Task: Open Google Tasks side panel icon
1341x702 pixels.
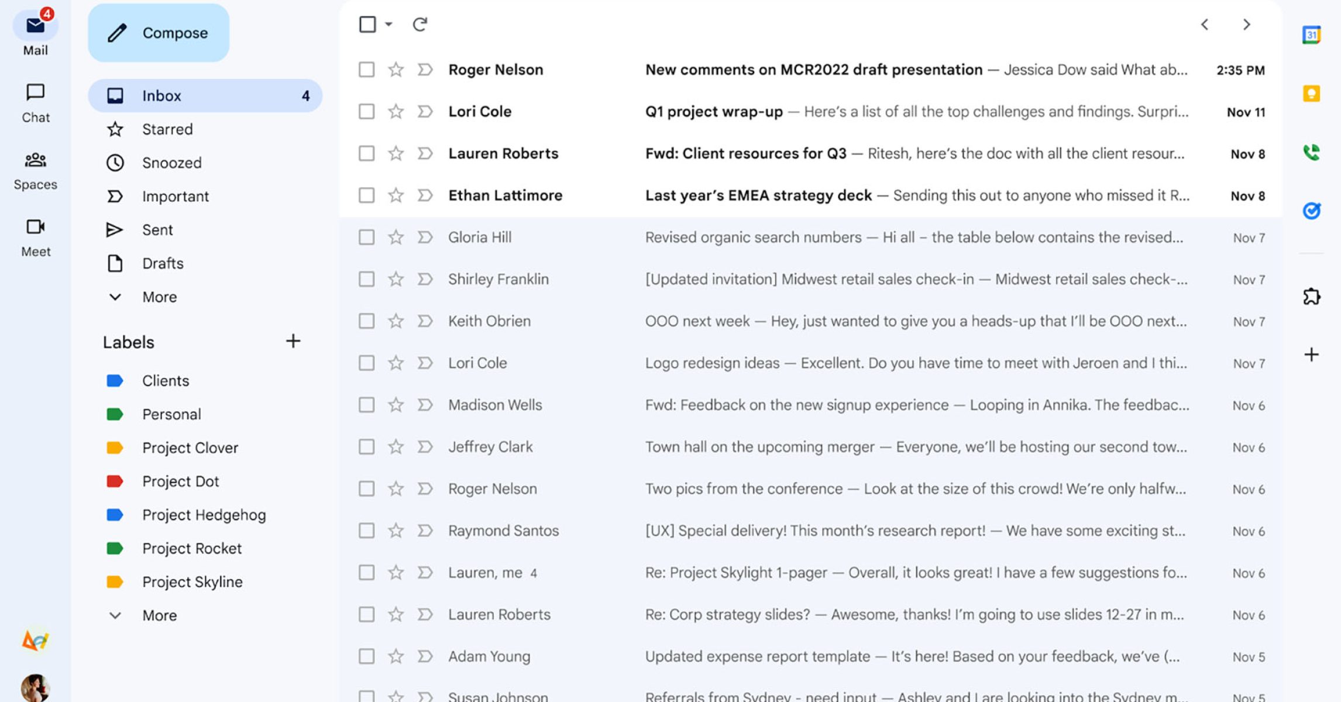Action: [1311, 211]
